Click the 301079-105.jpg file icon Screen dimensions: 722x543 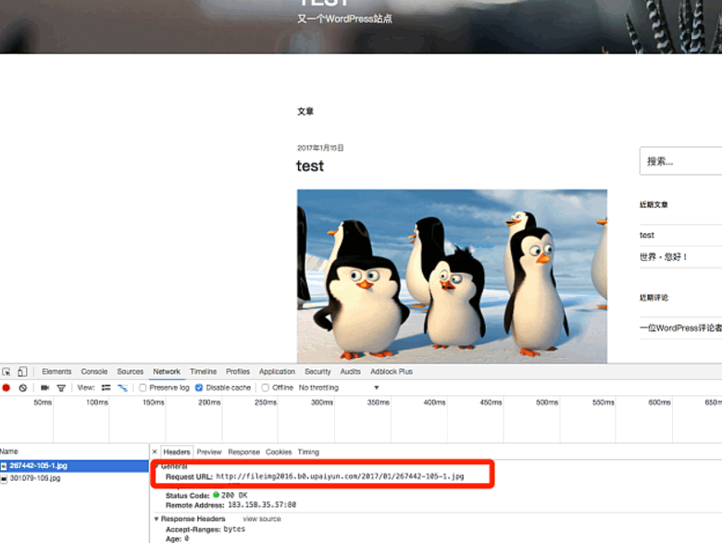(4, 478)
